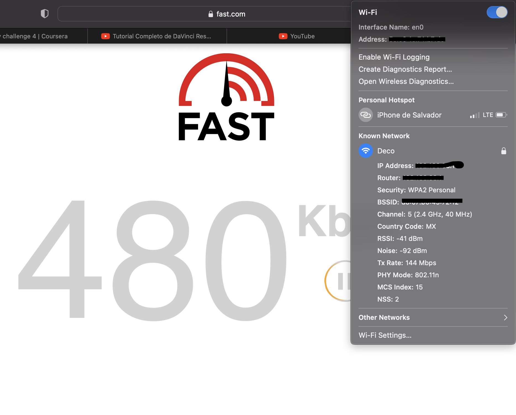Click Security: WPA2 Personal line

point(416,190)
